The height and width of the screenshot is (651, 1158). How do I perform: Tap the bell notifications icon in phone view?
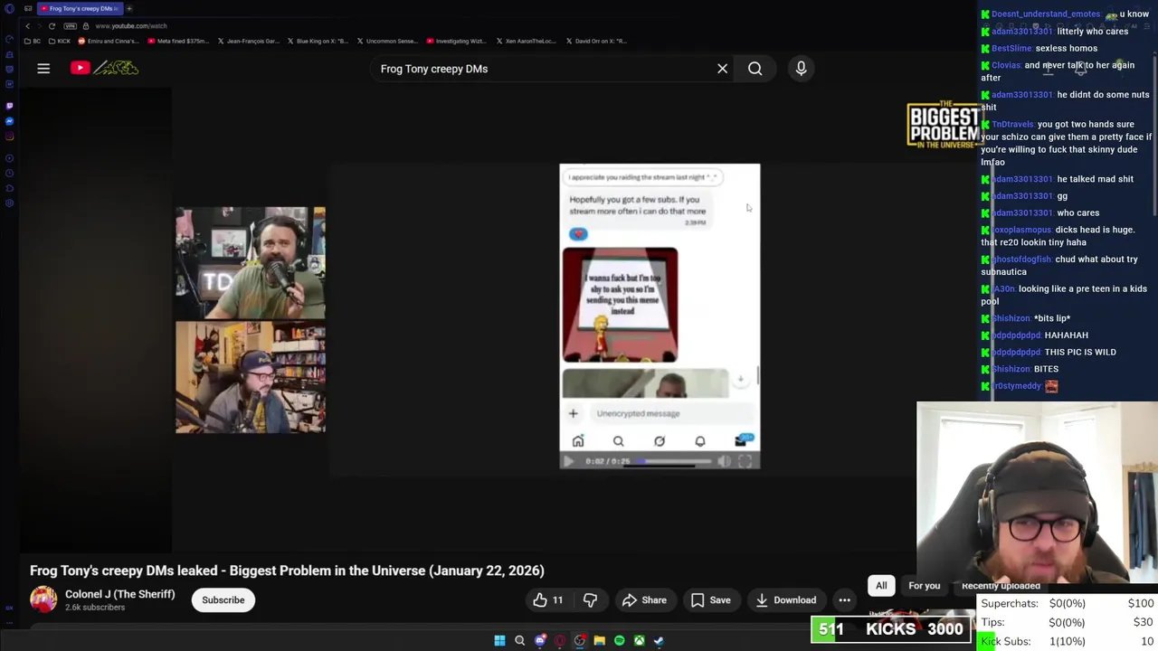(700, 441)
